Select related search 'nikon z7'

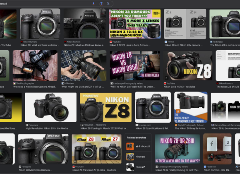pos(138,167)
